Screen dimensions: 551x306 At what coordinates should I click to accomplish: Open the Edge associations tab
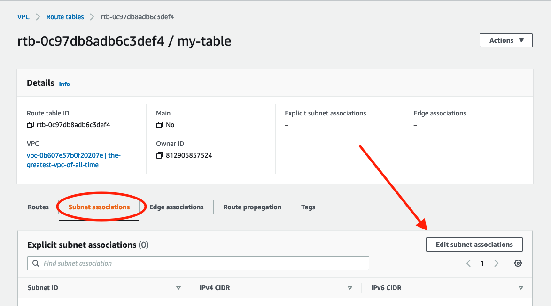click(176, 207)
